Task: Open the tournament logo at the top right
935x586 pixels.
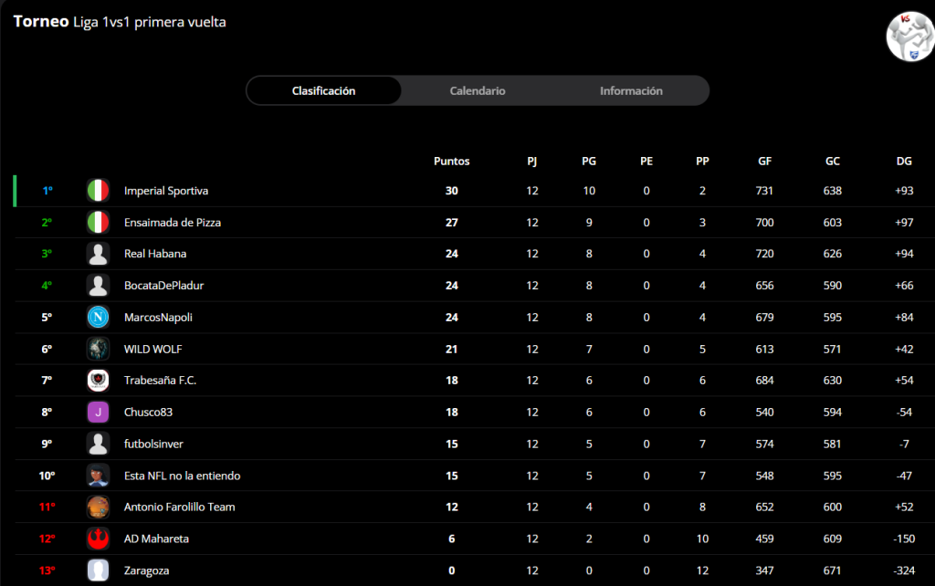Action: point(910,37)
